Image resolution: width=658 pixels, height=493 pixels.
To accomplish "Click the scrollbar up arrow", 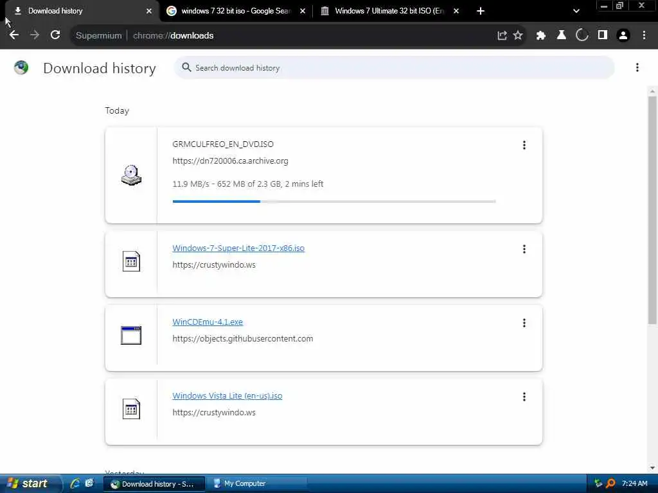I will (x=652, y=91).
